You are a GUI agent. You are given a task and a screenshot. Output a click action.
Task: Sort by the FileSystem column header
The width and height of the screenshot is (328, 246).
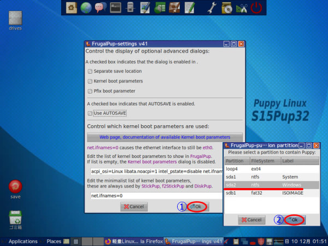[x=266, y=161]
